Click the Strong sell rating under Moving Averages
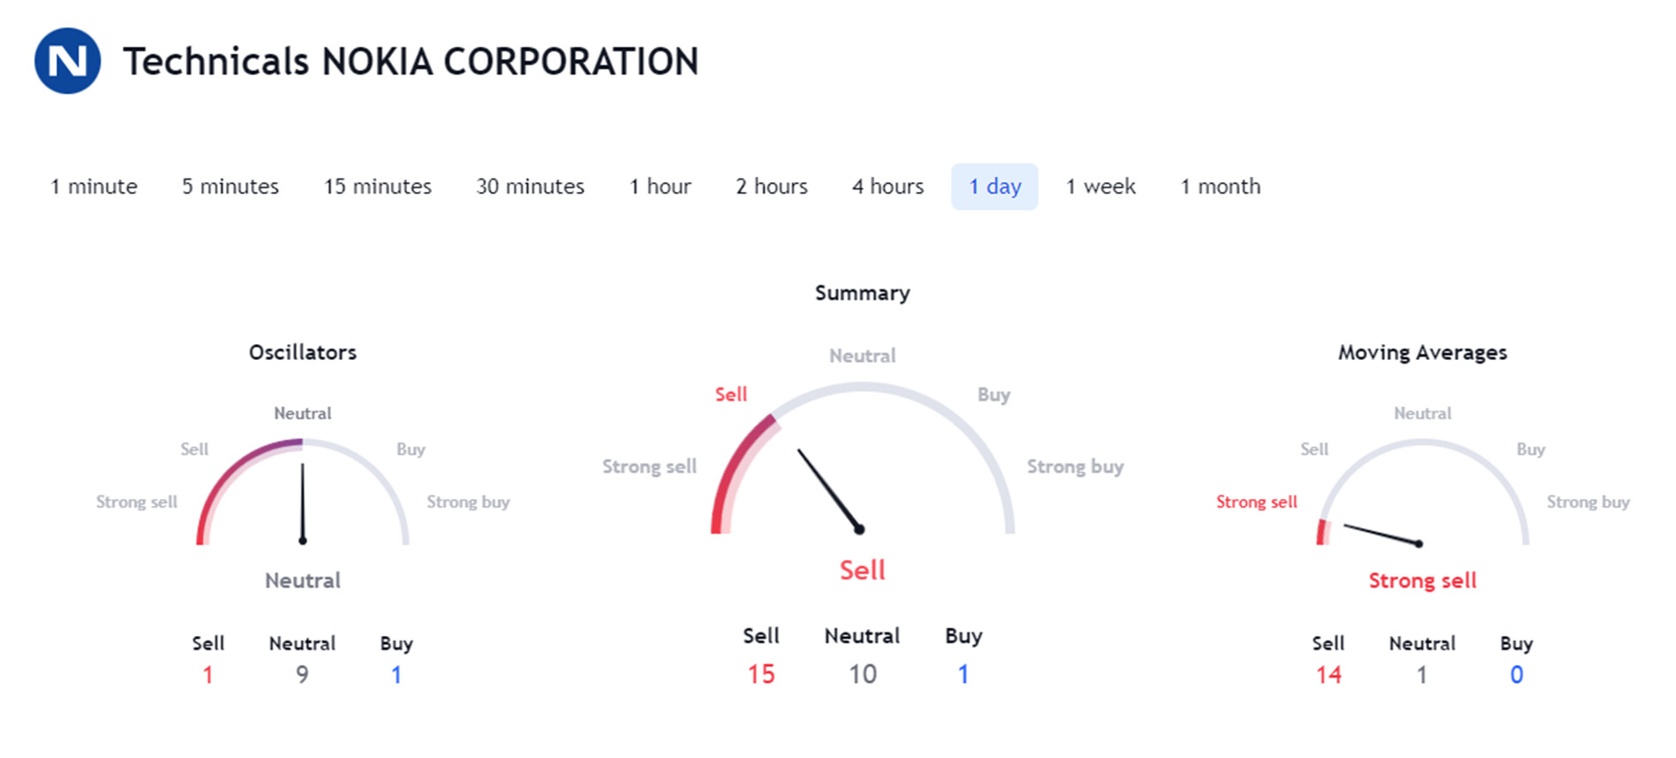 coord(1422,580)
